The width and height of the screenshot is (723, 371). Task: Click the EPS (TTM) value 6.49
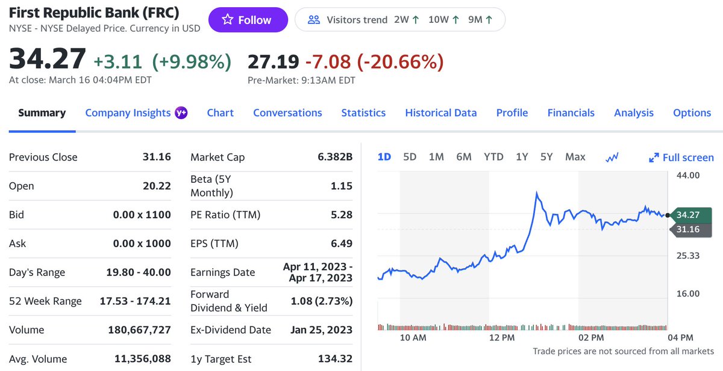[x=341, y=244]
